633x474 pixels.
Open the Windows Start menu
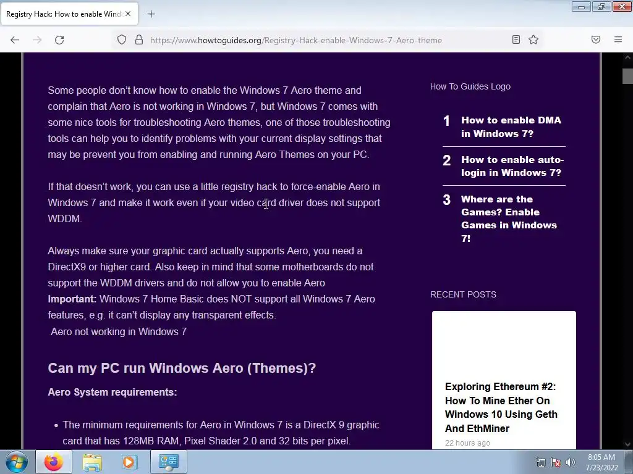pyautogui.click(x=17, y=462)
